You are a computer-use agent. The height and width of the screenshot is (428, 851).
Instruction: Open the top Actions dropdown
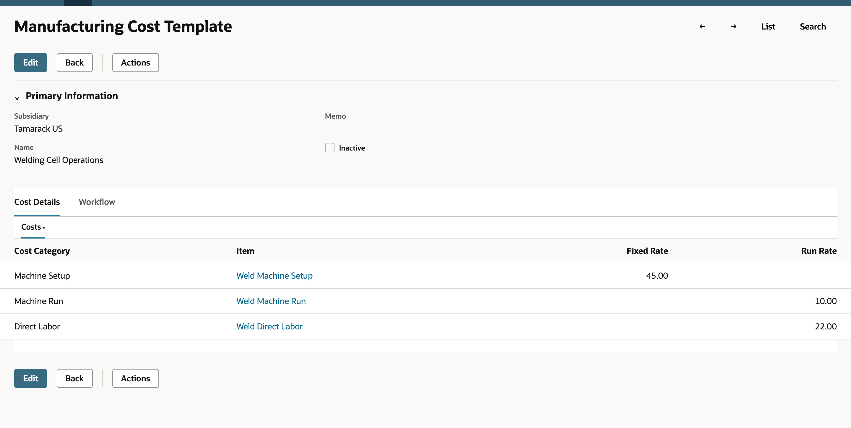click(135, 62)
